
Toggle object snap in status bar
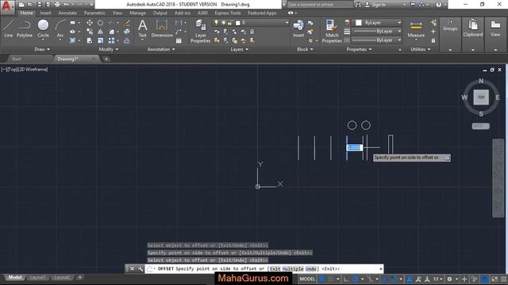point(394,279)
